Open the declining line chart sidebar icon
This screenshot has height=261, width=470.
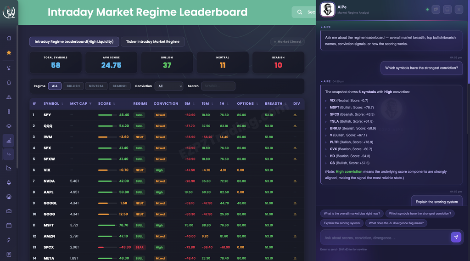click(9, 168)
